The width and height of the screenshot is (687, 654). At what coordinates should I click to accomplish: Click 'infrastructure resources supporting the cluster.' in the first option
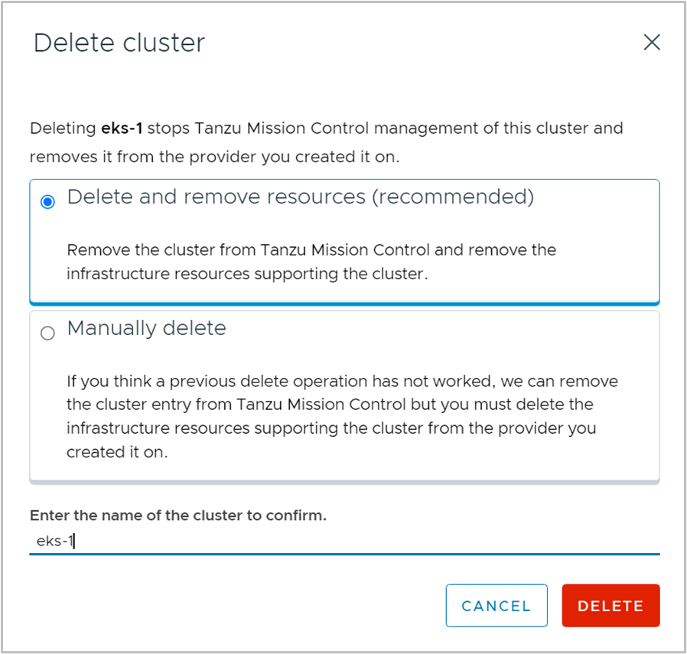tap(248, 273)
